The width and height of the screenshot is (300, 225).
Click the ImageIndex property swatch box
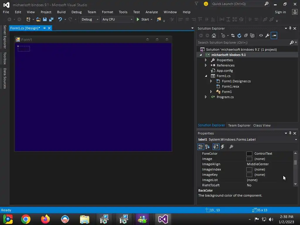249,170
